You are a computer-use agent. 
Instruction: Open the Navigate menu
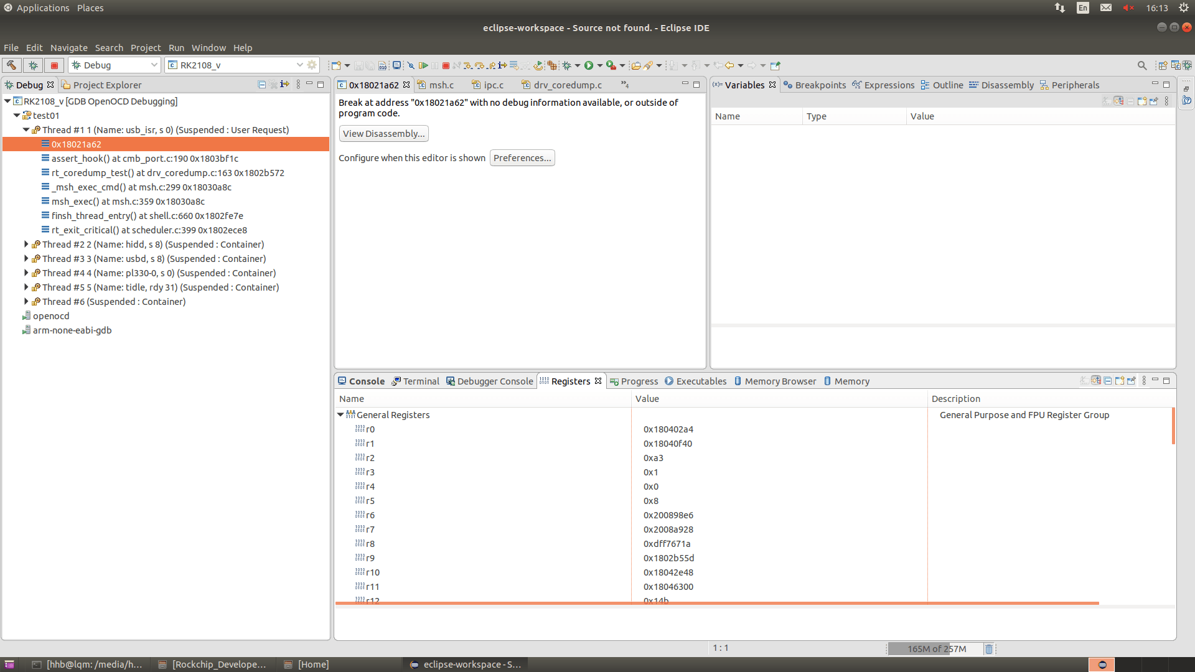click(69, 48)
